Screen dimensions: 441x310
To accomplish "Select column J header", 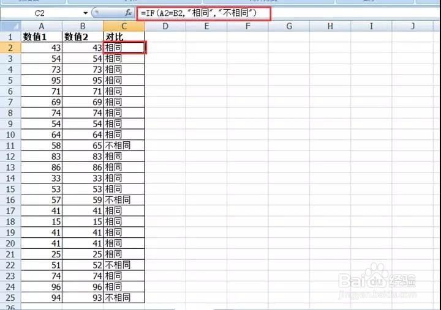I will click(x=413, y=26).
